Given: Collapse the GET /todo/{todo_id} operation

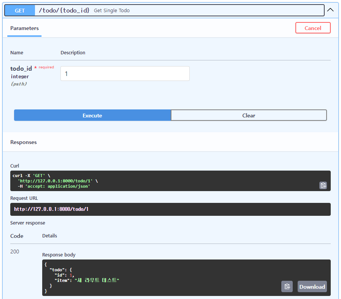Looking at the screenshot, I should (x=330, y=10).
